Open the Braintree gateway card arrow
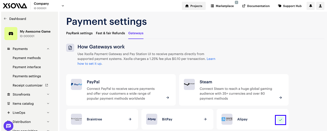 tap(130, 119)
